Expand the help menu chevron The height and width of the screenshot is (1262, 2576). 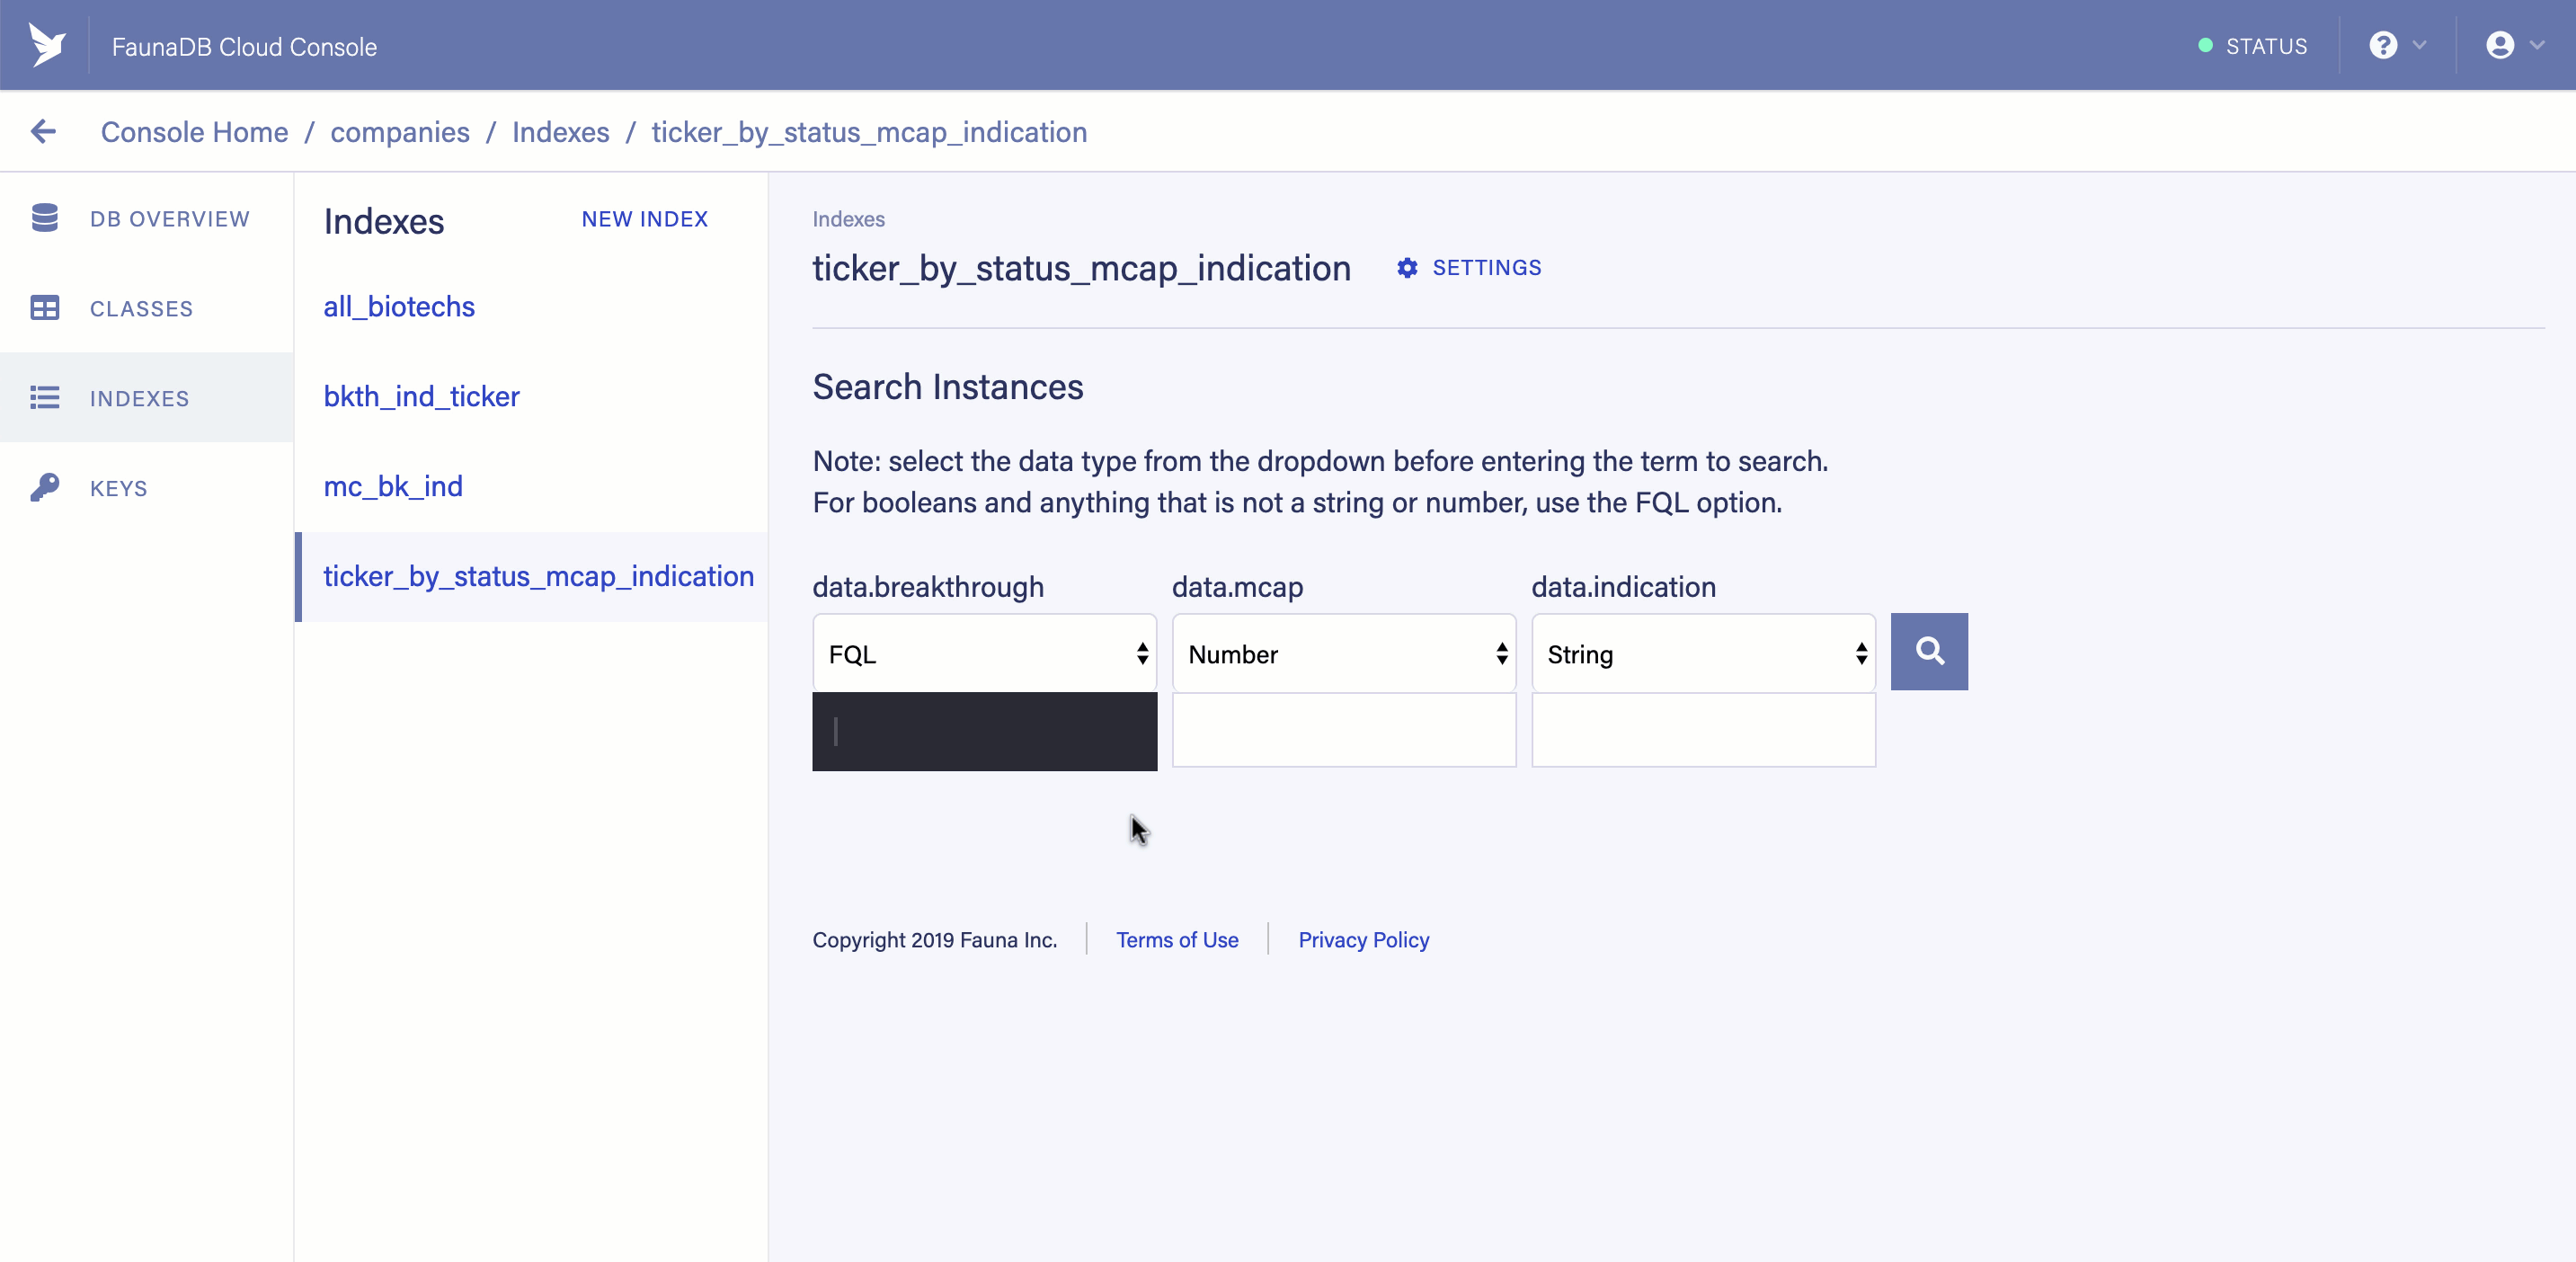(x=2420, y=46)
